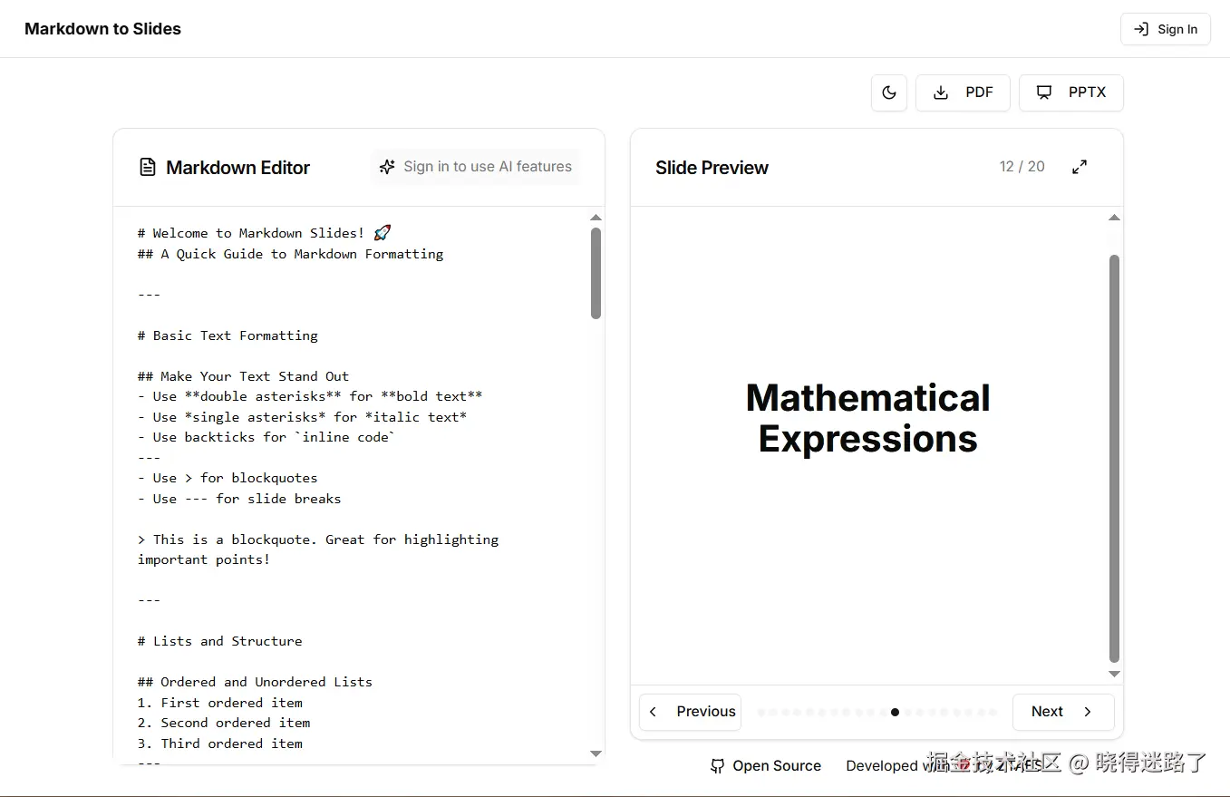Screen dimensions: 1230x797
Task: Click the editor scrollbar up arrow
Action: pyautogui.click(x=596, y=218)
